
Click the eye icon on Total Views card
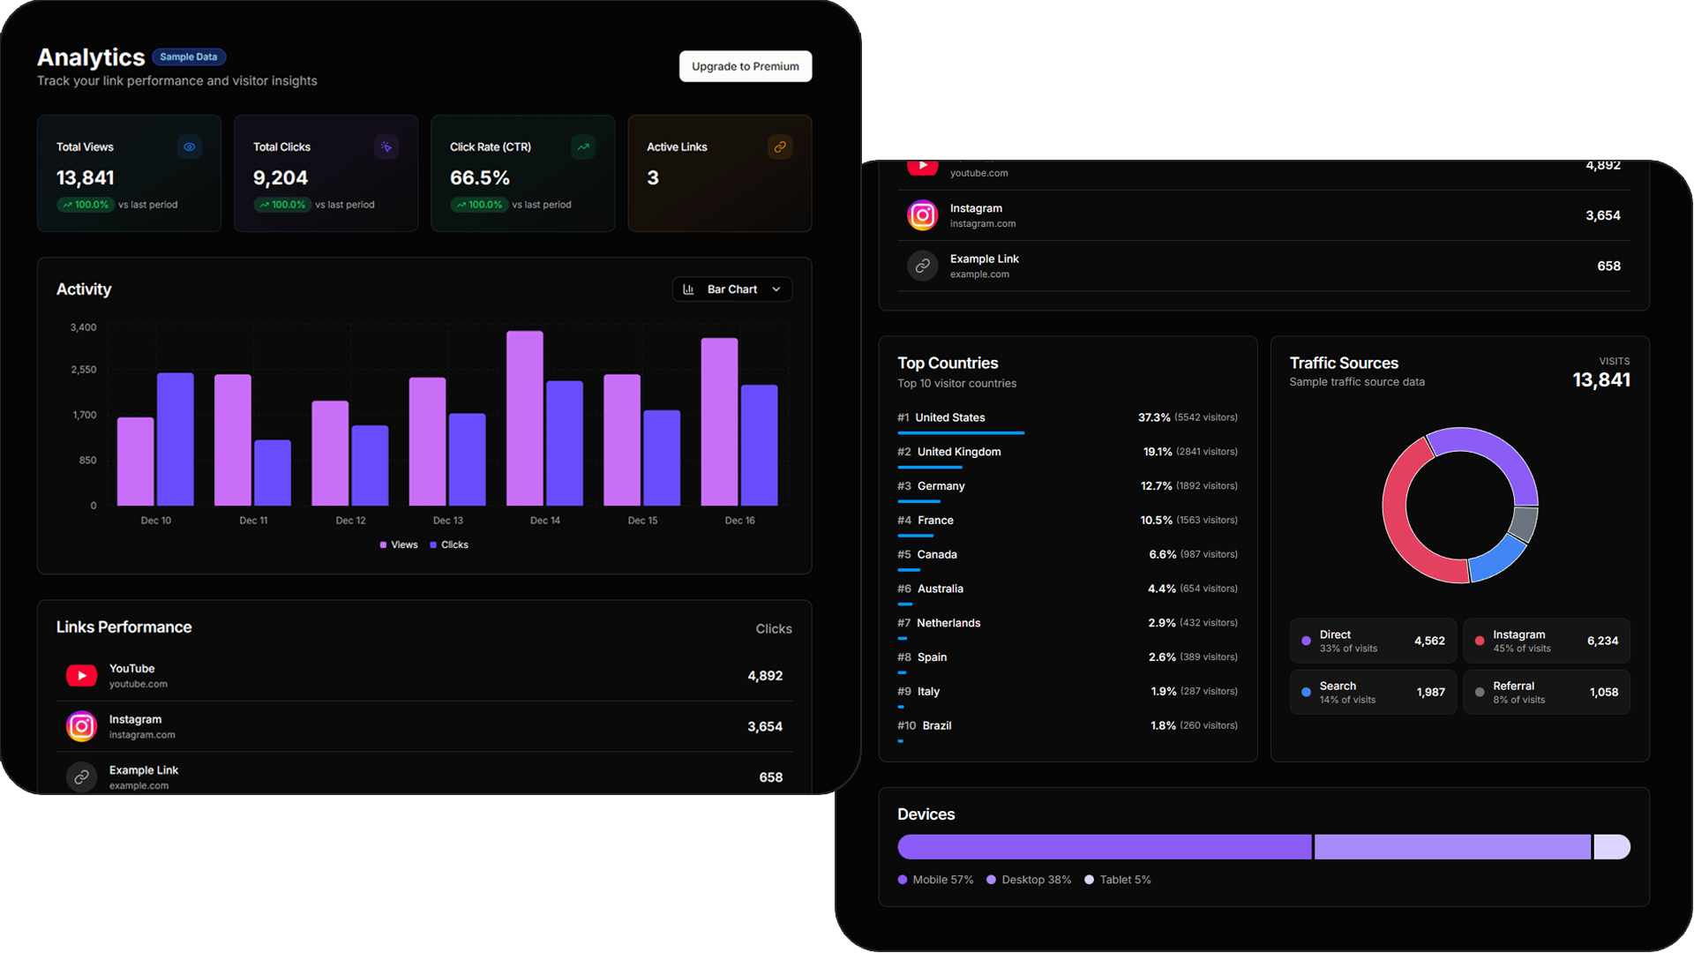[x=189, y=146]
